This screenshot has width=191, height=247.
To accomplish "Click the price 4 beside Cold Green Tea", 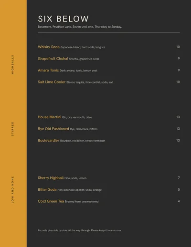I will [x=179, y=201].
